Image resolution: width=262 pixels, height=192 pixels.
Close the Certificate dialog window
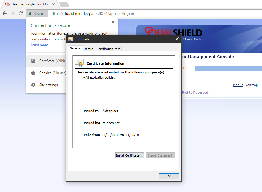177,39
